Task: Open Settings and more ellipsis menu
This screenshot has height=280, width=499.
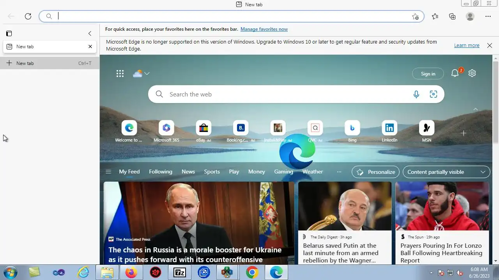Action: (x=488, y=16)
